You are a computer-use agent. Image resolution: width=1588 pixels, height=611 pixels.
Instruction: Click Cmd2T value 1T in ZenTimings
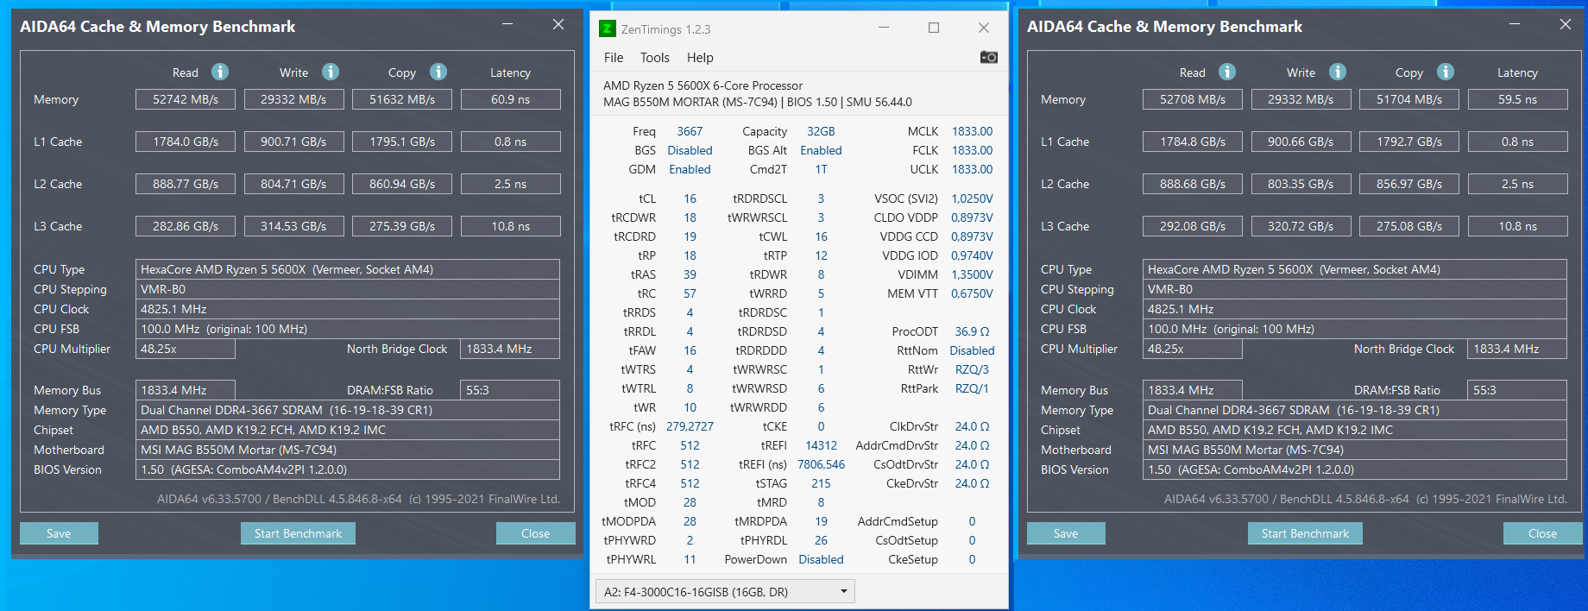point(821,169)
